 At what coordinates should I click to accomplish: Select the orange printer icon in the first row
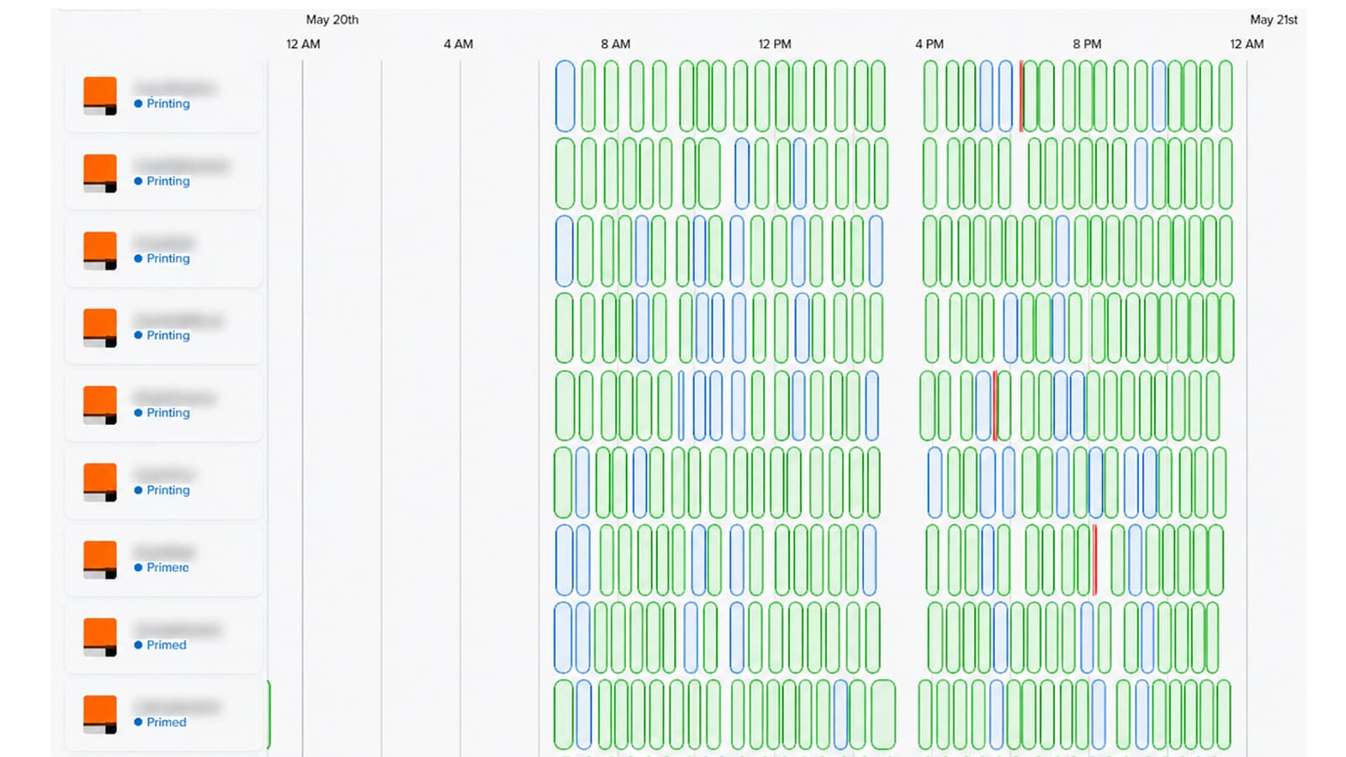pyautogui.click(x=100, y=95)
